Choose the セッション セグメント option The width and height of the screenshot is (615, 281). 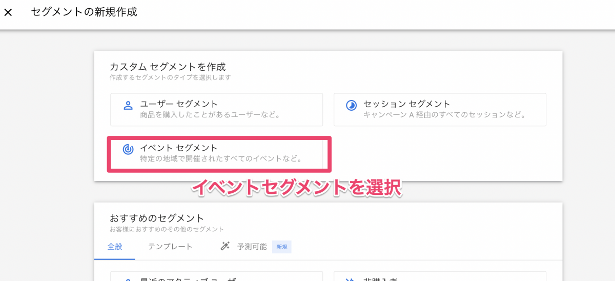440,109
